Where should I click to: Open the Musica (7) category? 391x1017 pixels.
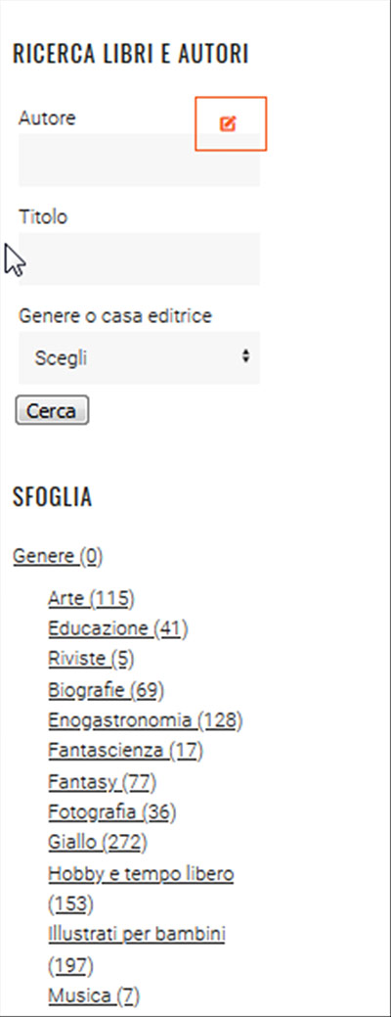tap(94, 994)
